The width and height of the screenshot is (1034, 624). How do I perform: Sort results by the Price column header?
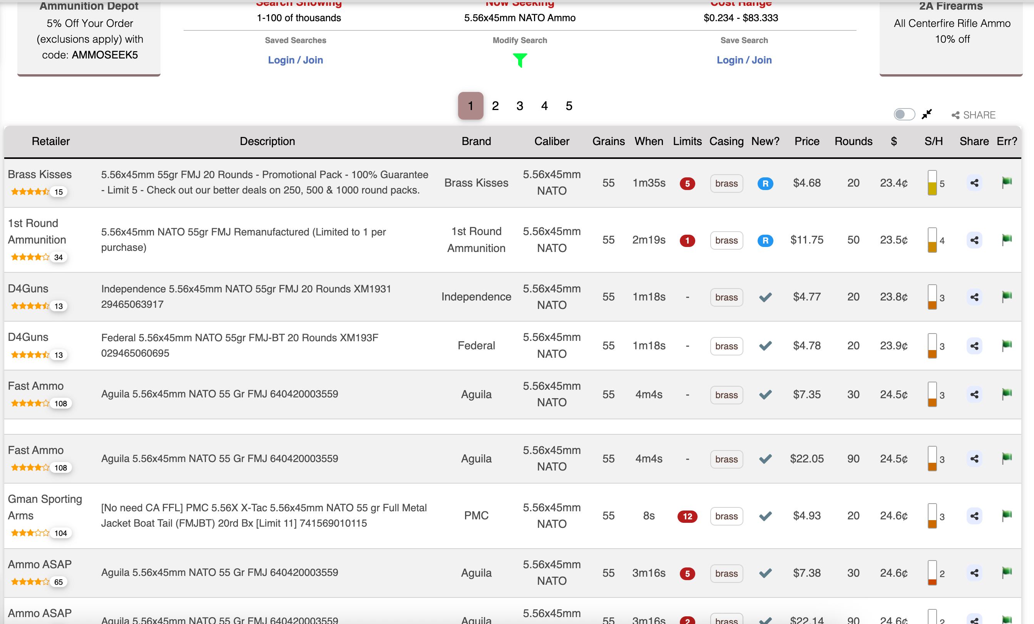(x=806, y=141)
